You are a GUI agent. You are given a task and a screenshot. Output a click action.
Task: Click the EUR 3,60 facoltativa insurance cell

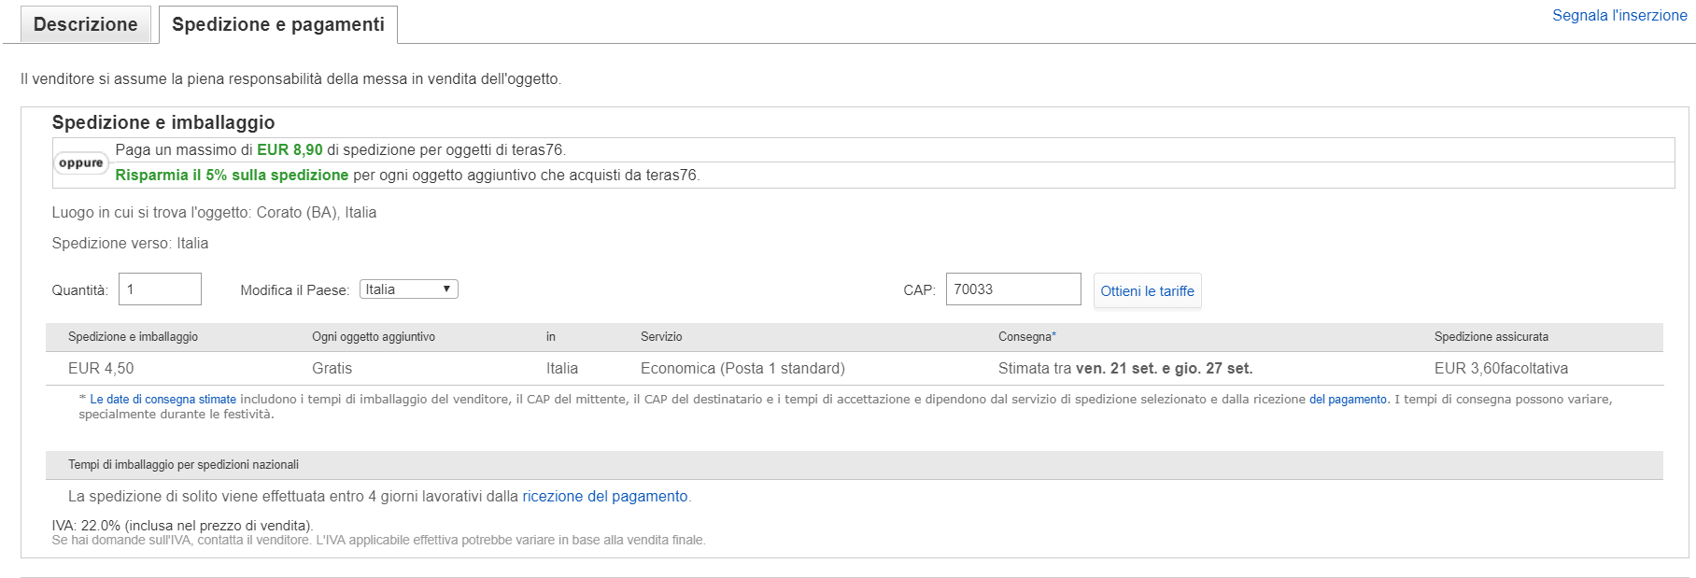[1501, 369]
